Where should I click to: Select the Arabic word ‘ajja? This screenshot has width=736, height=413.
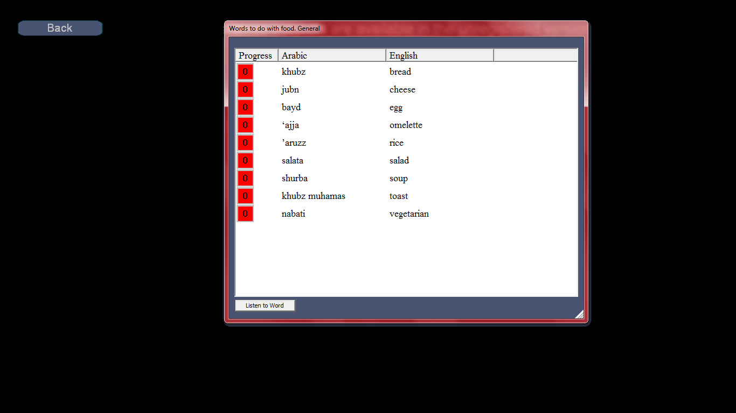point(290,125)
